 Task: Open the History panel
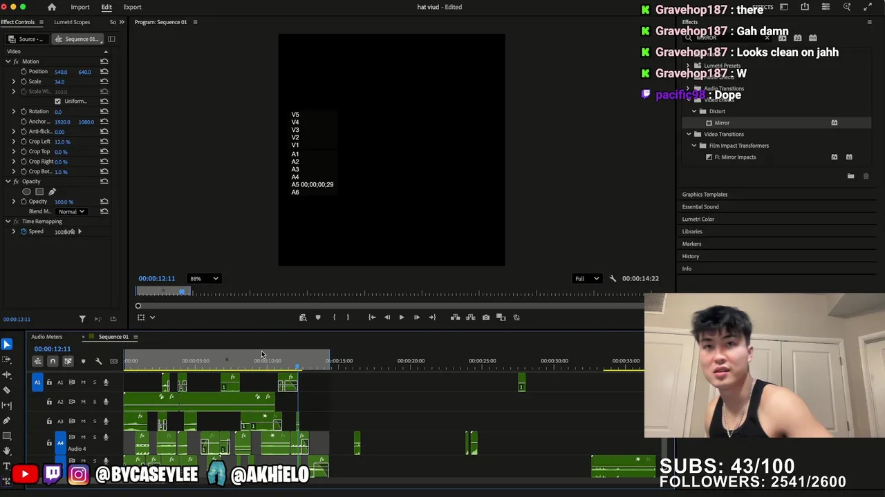pos(691,256)
